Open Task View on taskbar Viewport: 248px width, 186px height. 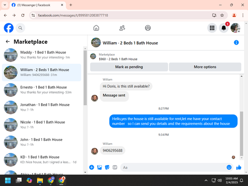coord(19,180)
